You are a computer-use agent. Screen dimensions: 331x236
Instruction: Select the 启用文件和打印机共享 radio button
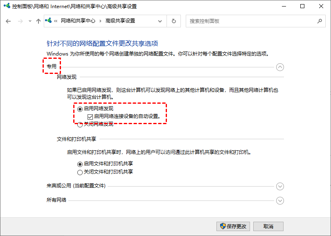(80, 164)
